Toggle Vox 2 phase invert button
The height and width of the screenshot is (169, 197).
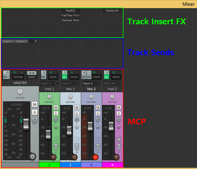[98, 127]
